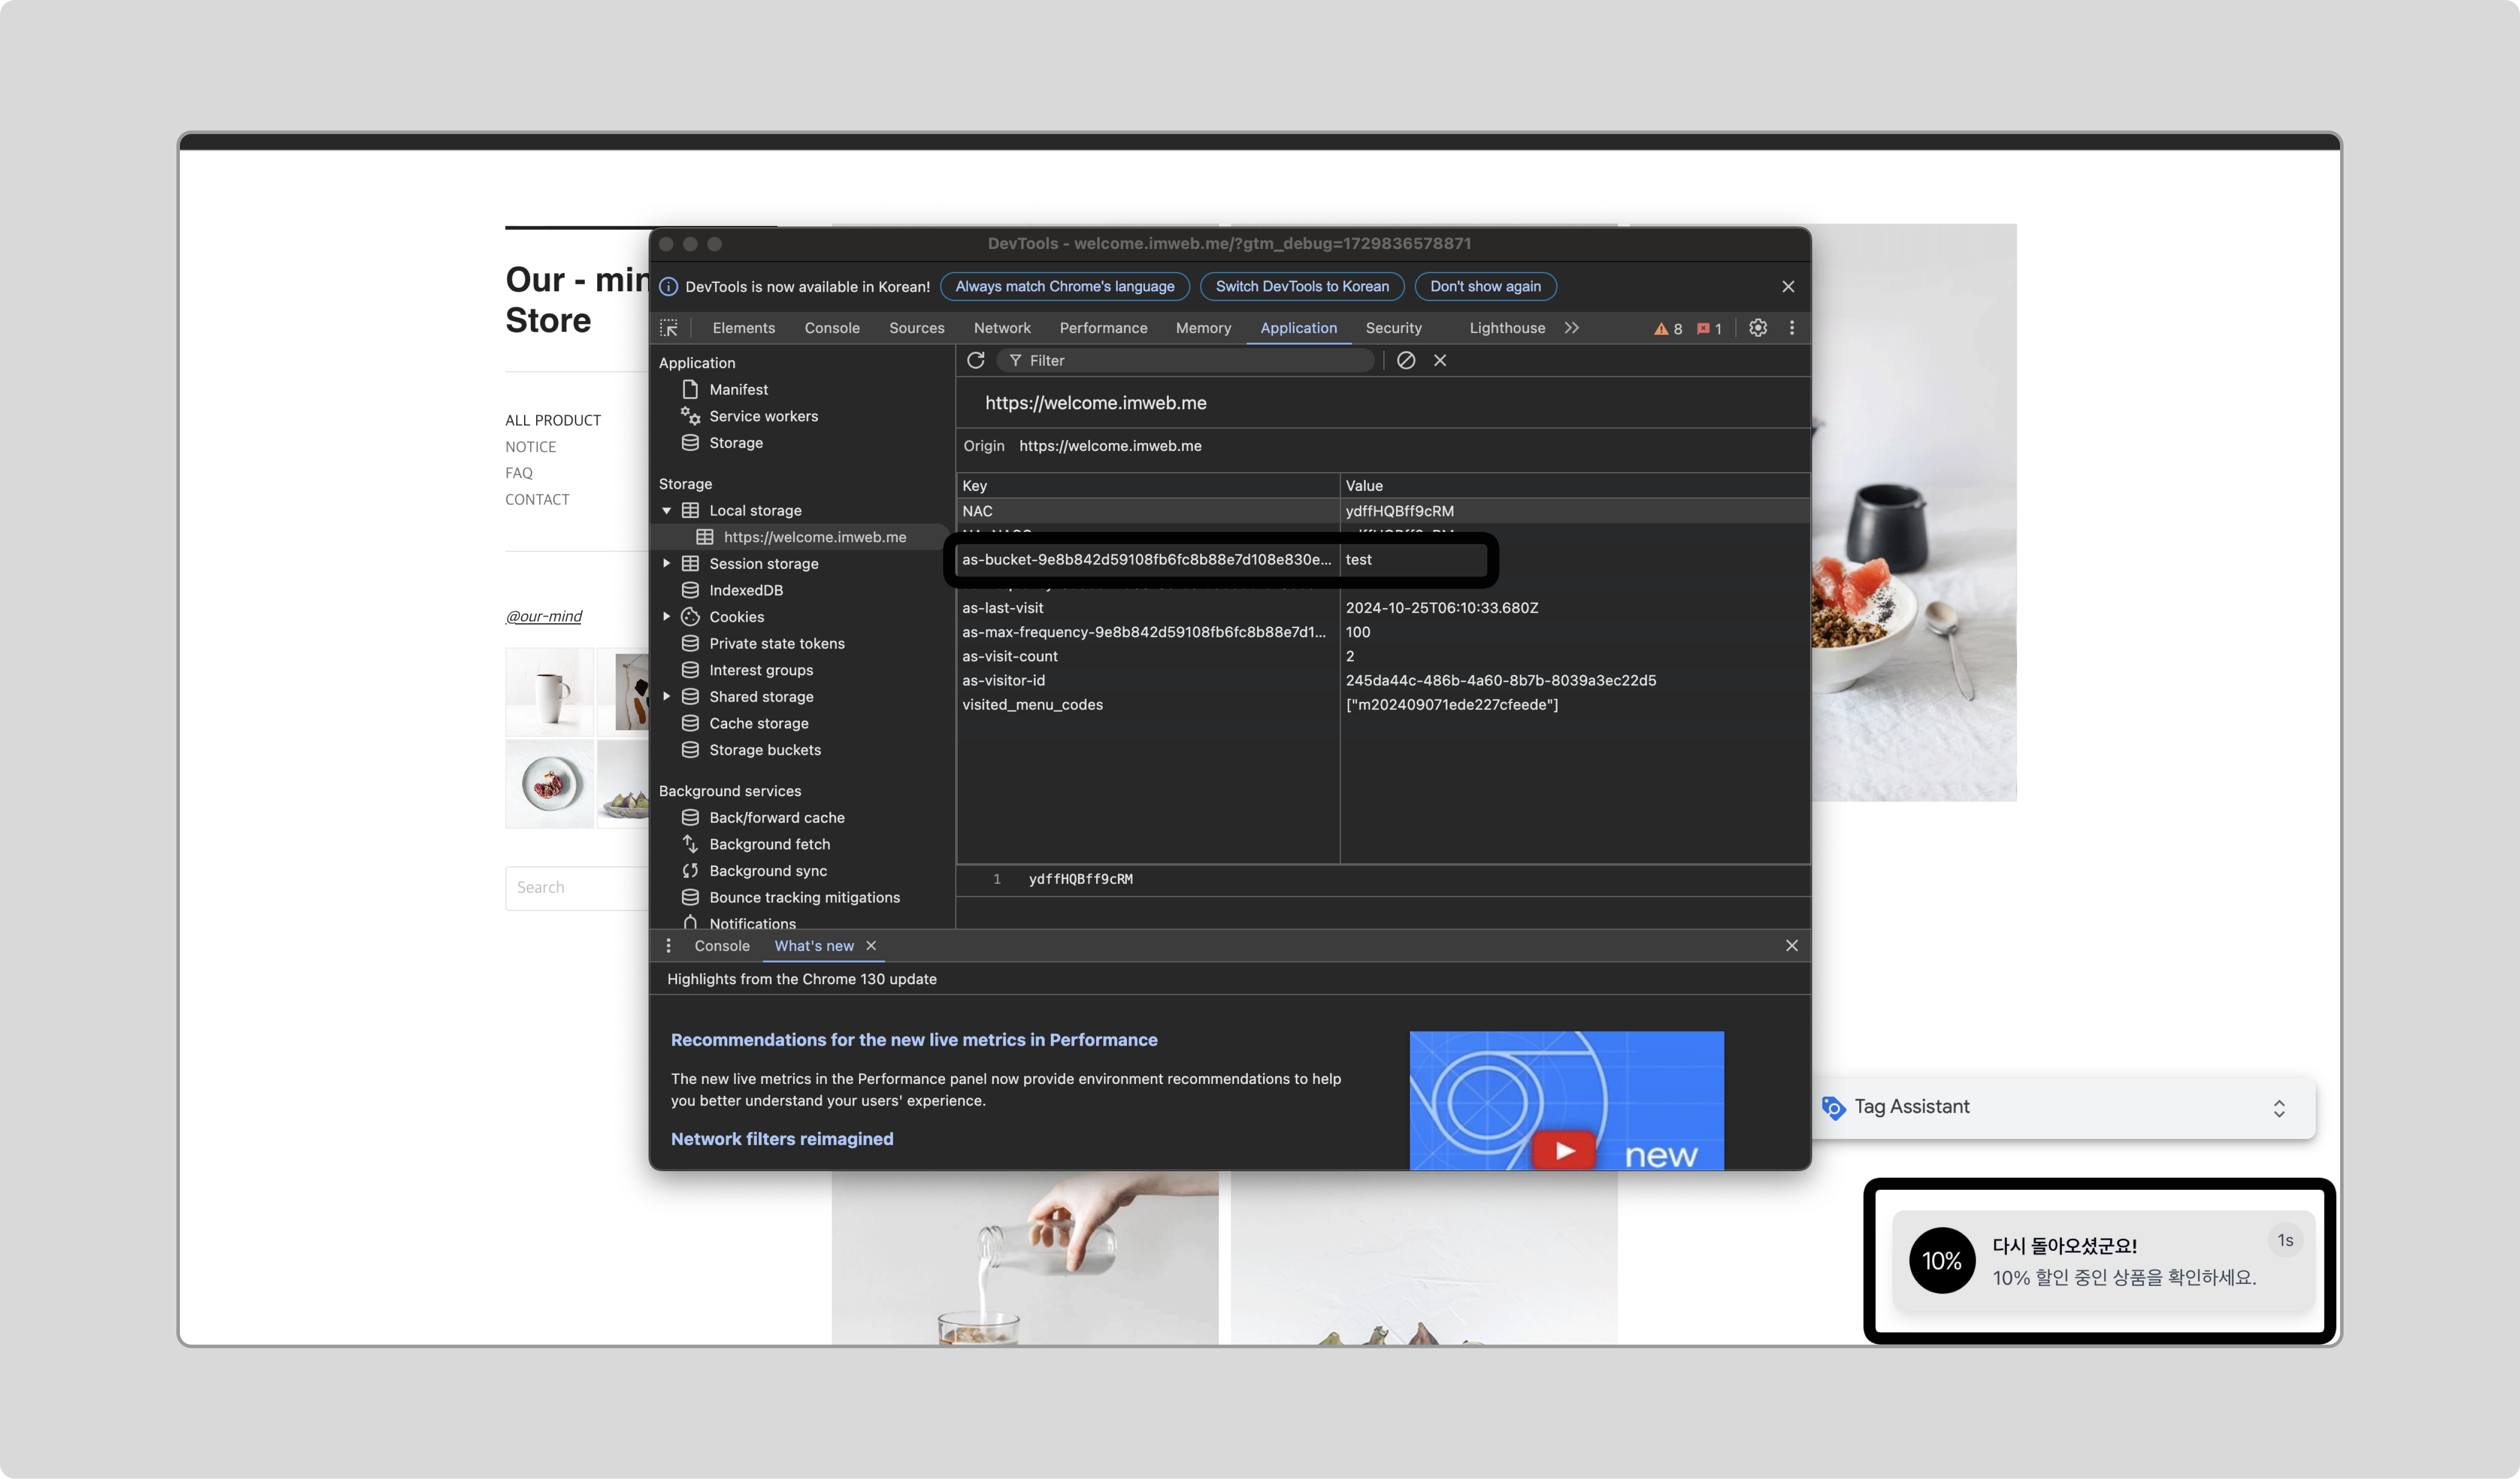Open IndexedDB in the Storage section

(745, 591)
